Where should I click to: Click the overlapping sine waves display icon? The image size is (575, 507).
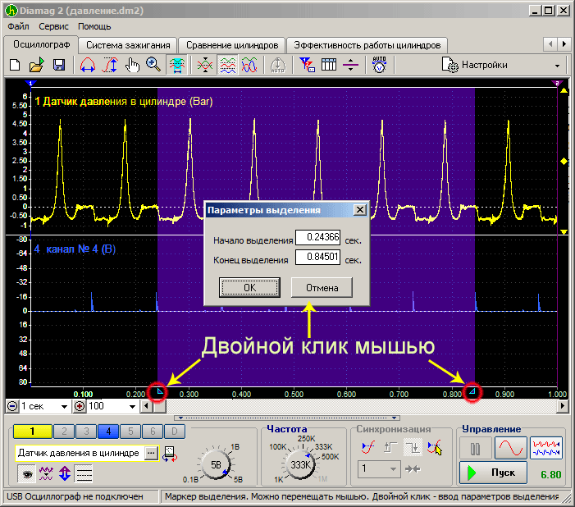pyautogui.click(x=249, y=65)
